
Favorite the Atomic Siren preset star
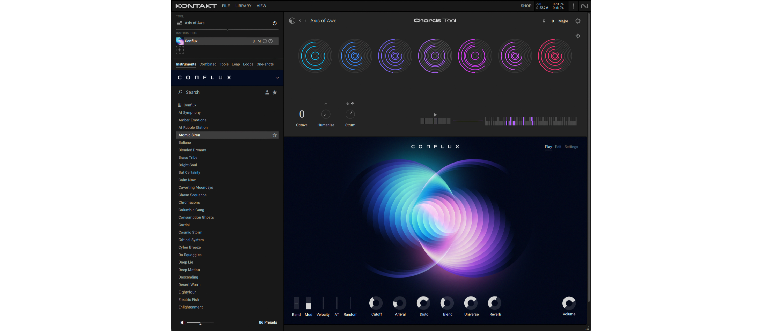click(x=275, y=135)
